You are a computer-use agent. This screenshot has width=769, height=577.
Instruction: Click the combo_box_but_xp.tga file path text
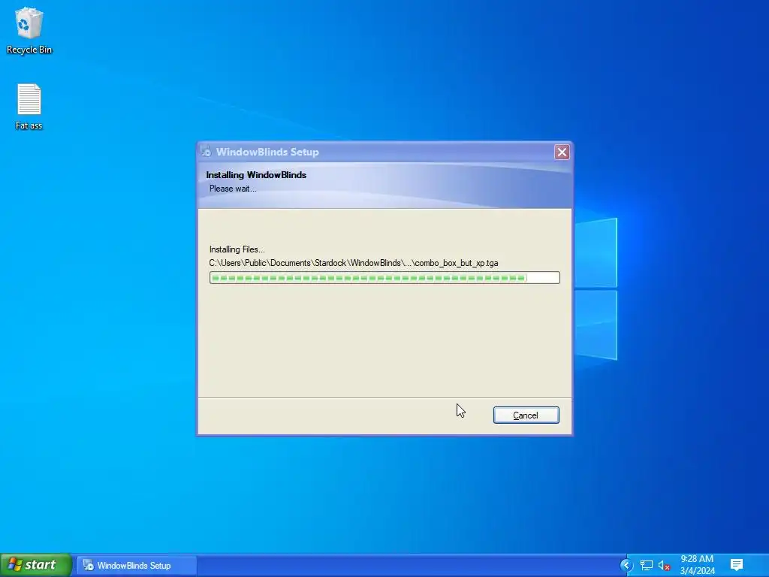pyautogui.click(x=354, y=263)
